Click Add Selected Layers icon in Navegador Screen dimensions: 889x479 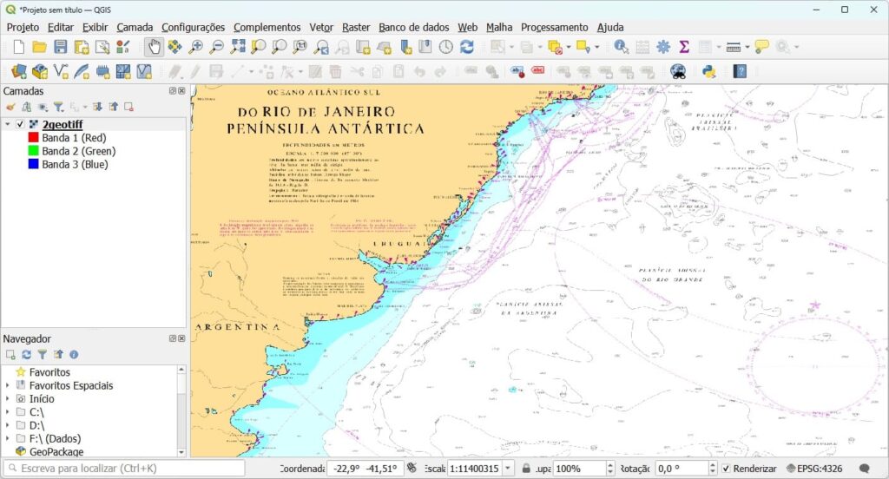pos(10,354)
